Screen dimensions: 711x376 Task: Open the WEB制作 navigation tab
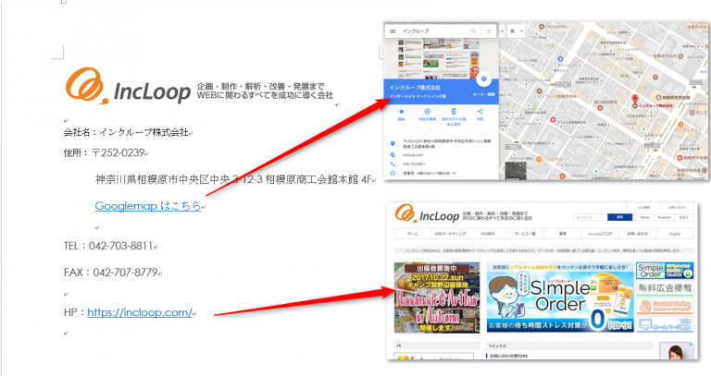[488, 234]
